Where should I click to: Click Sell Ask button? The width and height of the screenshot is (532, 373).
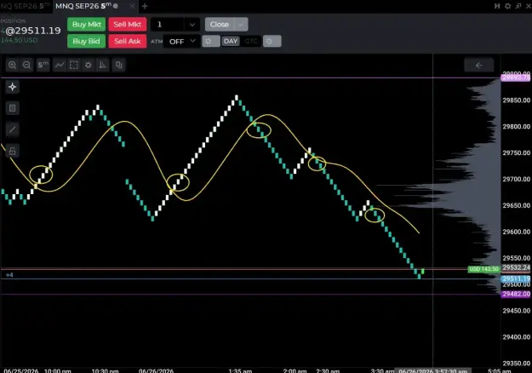pos(127,41)
